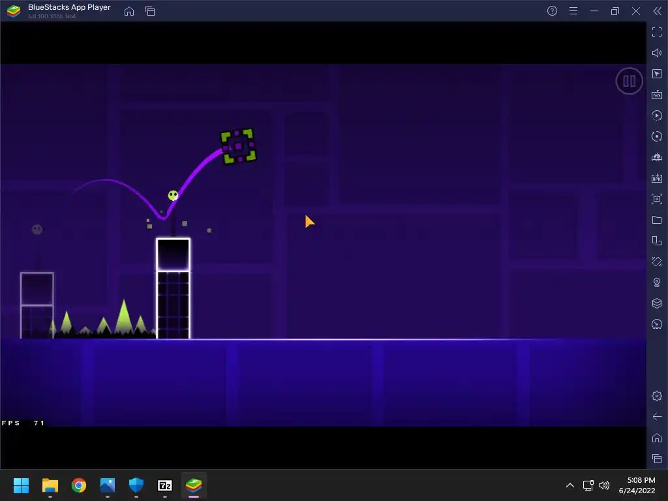
Task: Launch Google Chrome from the taskbar
Action: click(x=79, y=485)
